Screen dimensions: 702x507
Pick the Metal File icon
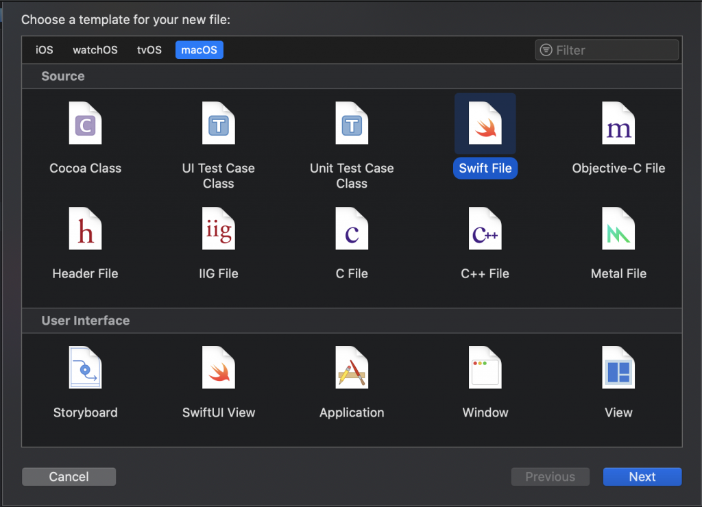pos(618,228)
